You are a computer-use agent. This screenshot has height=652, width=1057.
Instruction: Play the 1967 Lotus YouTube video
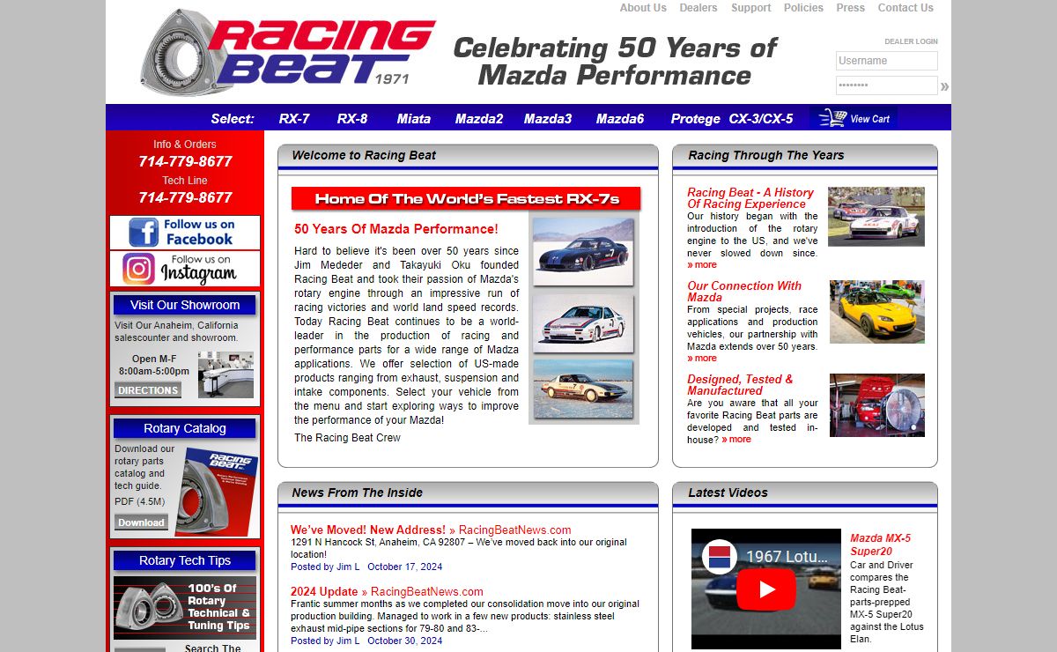(765, 589)
